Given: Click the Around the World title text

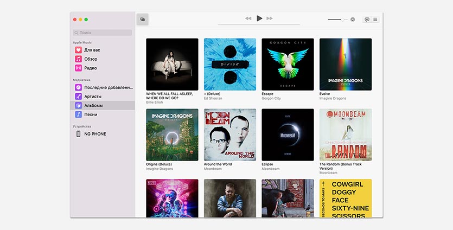Looking at the screenshot, I should [218, 164].
